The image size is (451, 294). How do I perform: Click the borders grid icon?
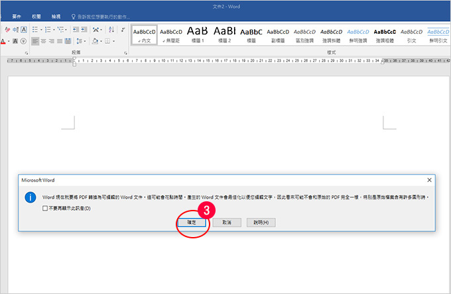(107, 41)
